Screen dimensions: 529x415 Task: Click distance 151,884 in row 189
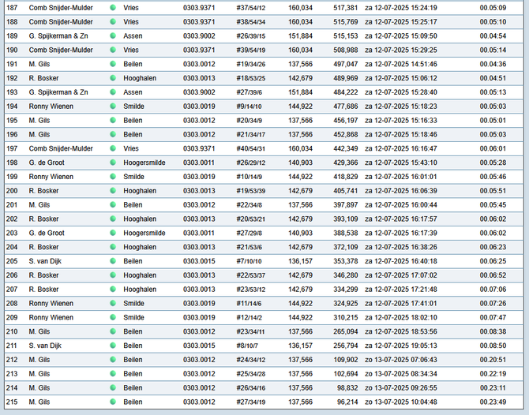300,36
